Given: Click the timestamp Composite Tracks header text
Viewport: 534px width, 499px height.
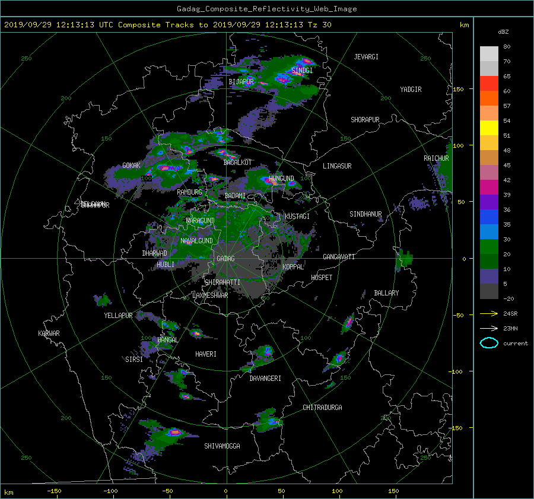Looking at the screenshot, I should click(168, 25).
